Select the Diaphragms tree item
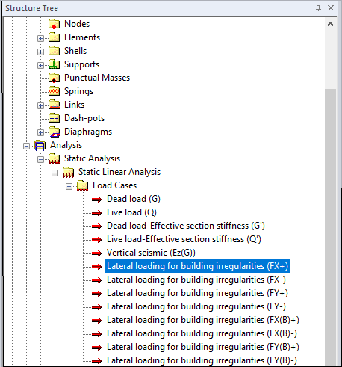The width and height of the screenshot is (342, 367). coord(88,132)
